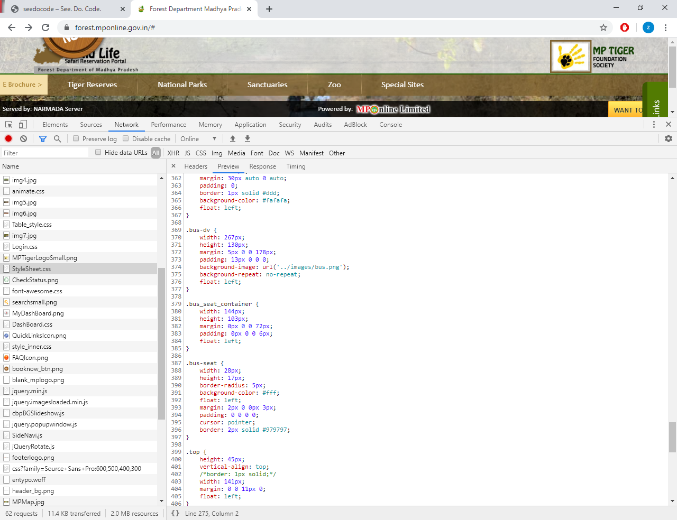This screenshot has height=520, width=677.
Task: Stop recording the network log
Action: (x=8, y=138)
